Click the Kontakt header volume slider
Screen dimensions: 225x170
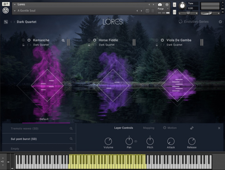pyautogui.click(x=210, y=13)
